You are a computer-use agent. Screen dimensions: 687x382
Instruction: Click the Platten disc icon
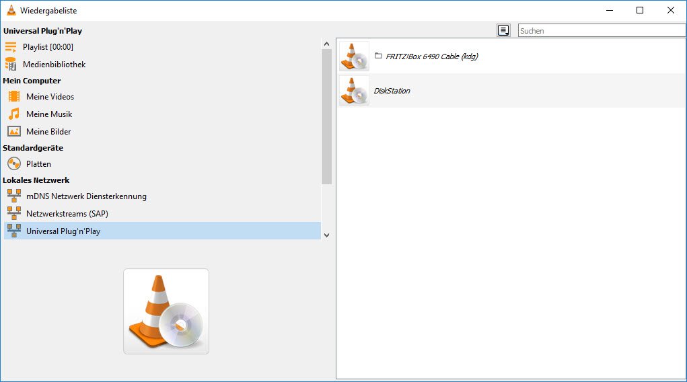(14, 164)
